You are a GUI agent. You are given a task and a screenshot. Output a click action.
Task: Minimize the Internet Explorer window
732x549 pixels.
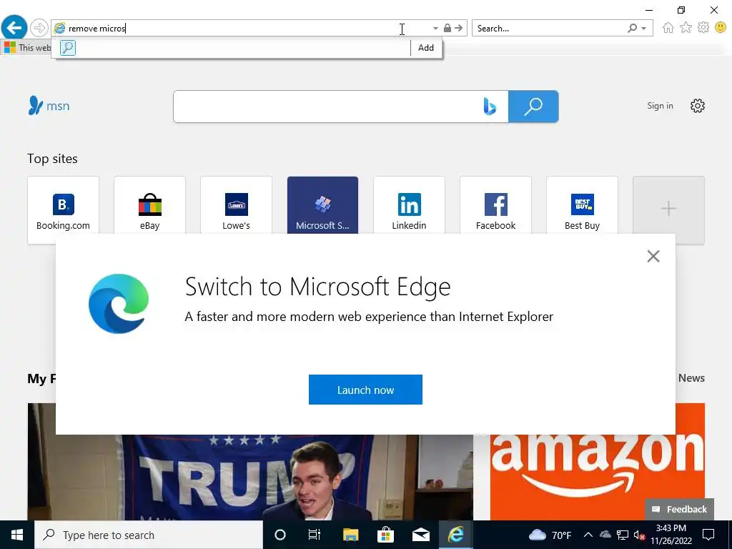[x=649, y=10]
